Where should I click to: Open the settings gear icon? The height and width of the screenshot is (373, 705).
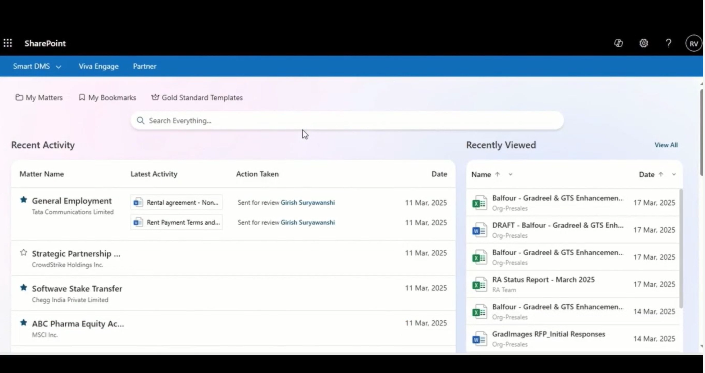pos(644,43)
